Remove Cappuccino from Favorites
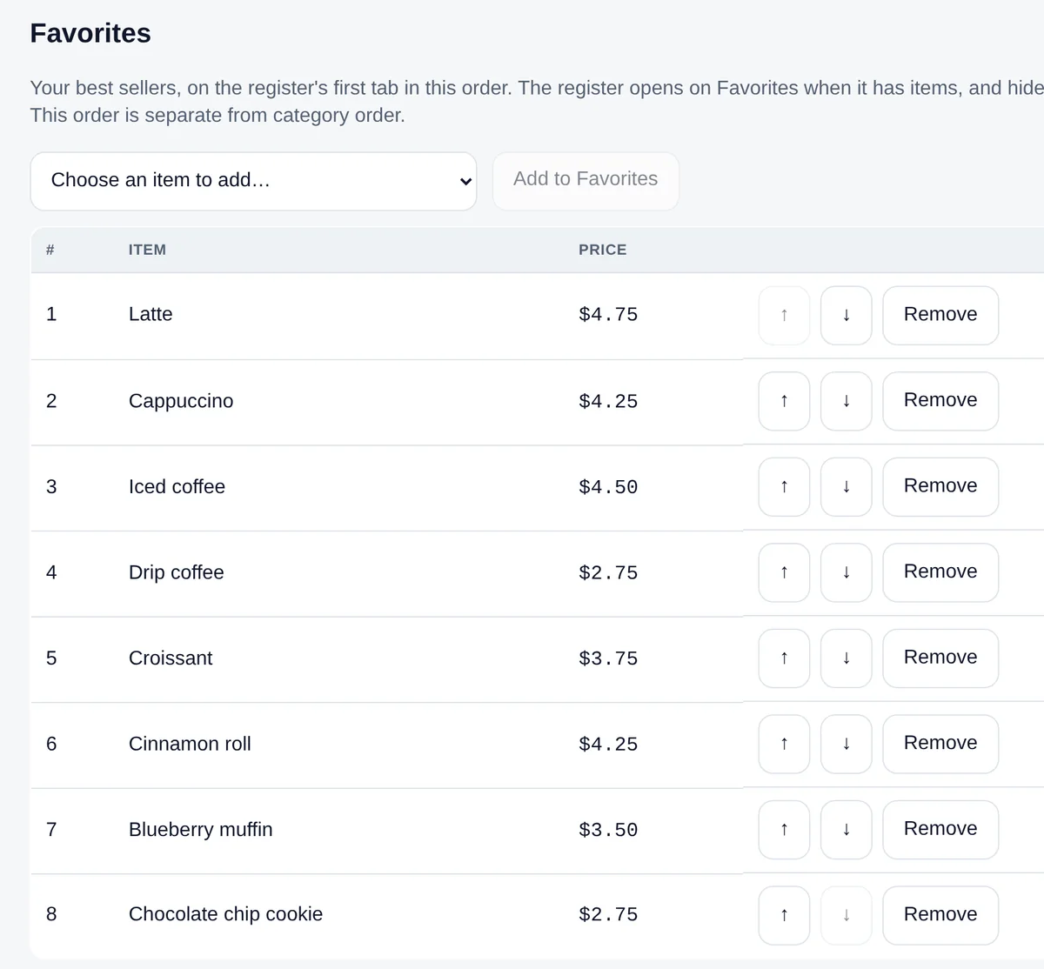The image size is (1044, 969). pos(940,401)
